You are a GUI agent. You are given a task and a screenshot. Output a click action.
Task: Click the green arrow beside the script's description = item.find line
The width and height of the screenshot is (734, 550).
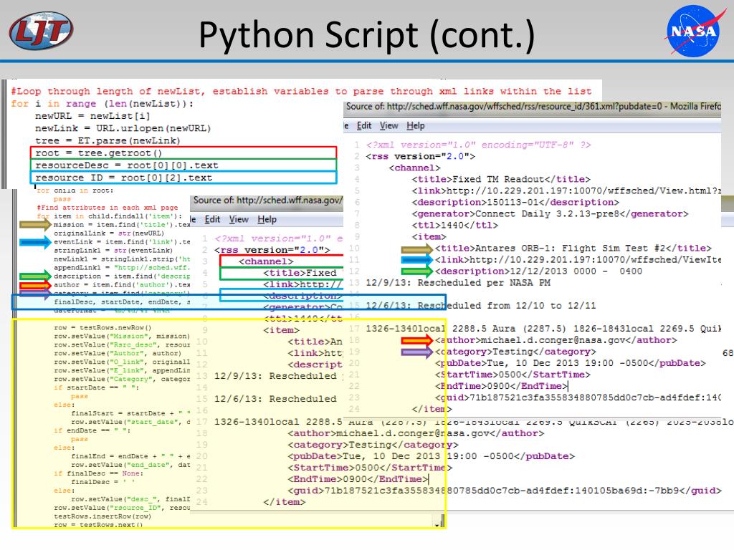33,275
